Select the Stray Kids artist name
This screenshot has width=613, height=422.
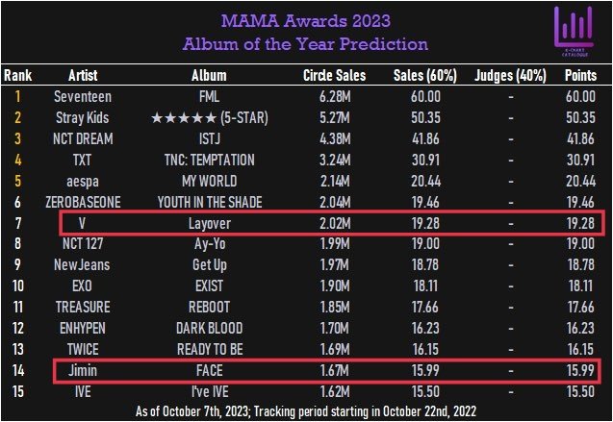pyautogui.click(x=83, y=117)
